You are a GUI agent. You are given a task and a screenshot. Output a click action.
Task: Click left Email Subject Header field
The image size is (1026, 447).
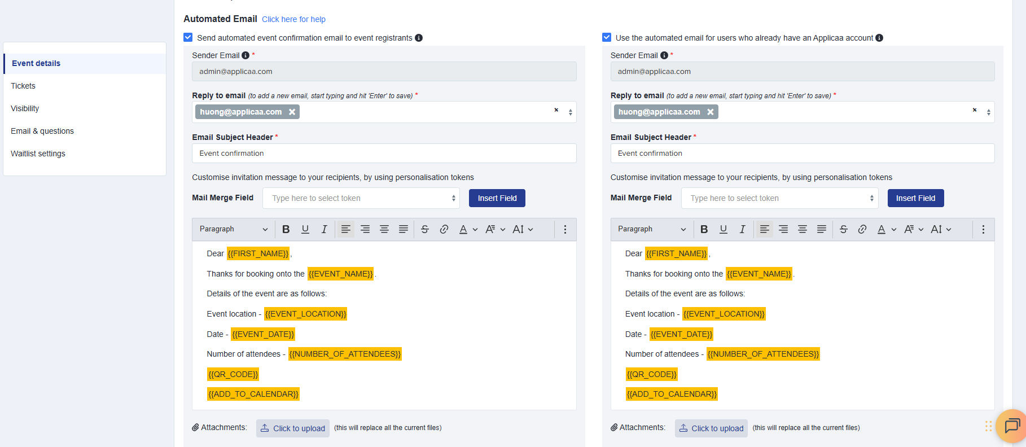coord(384,154)
